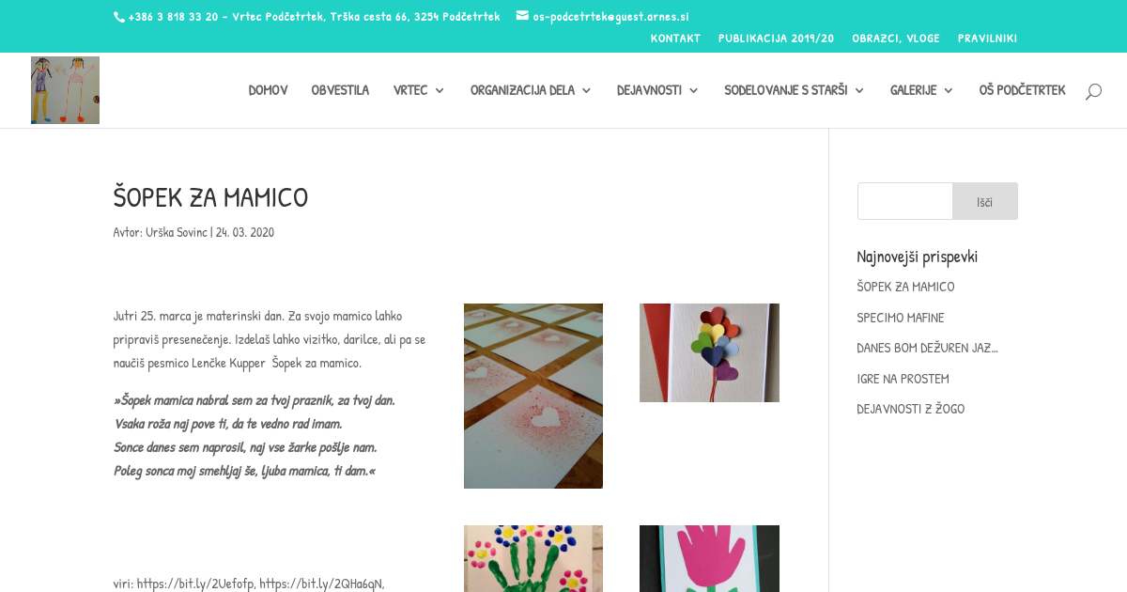Click the Išči search button
Viewport: 1127px width, 592px height.
(x=985, y=201)
